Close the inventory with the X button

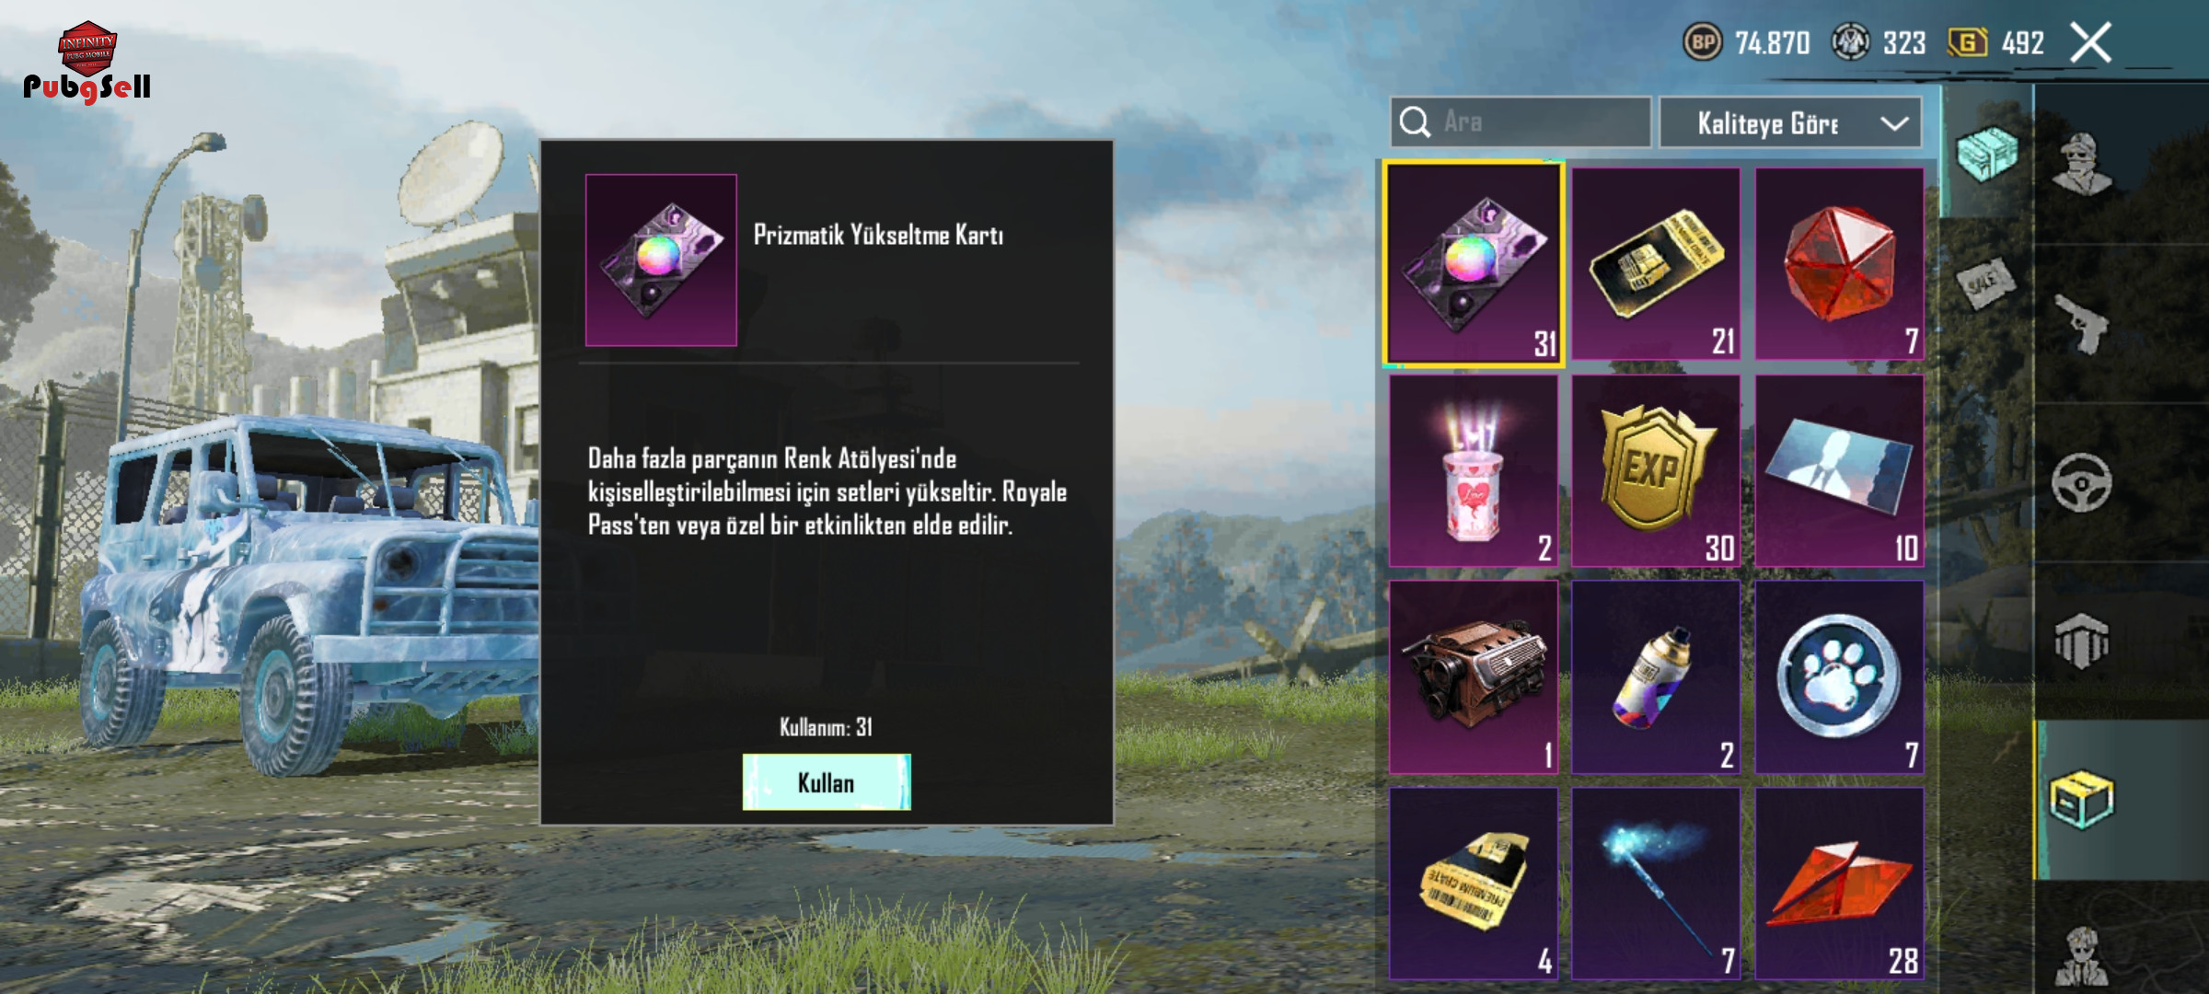click(x=2091, y=42)
